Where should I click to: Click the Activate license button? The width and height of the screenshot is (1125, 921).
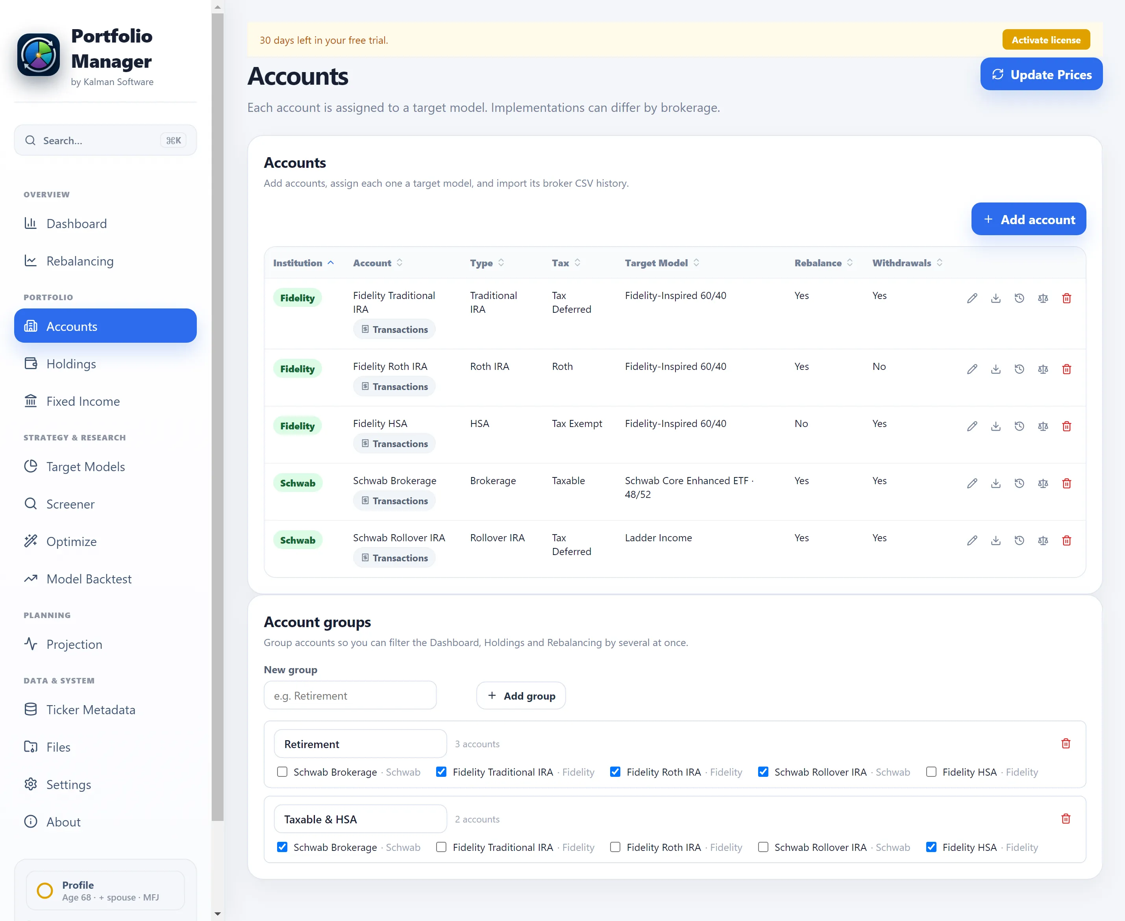1046,40
